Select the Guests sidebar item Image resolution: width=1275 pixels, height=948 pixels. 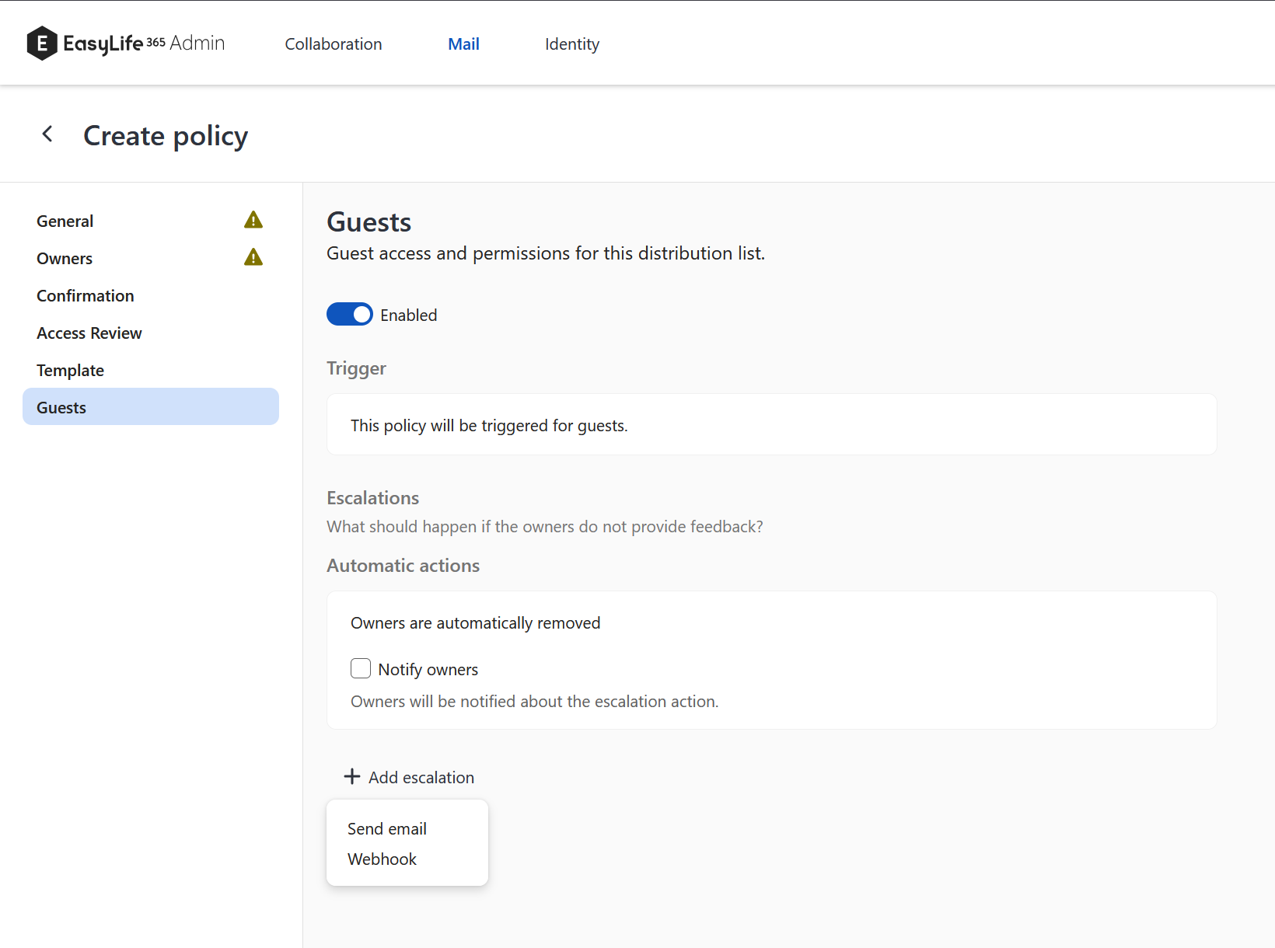tap(61, 407)
